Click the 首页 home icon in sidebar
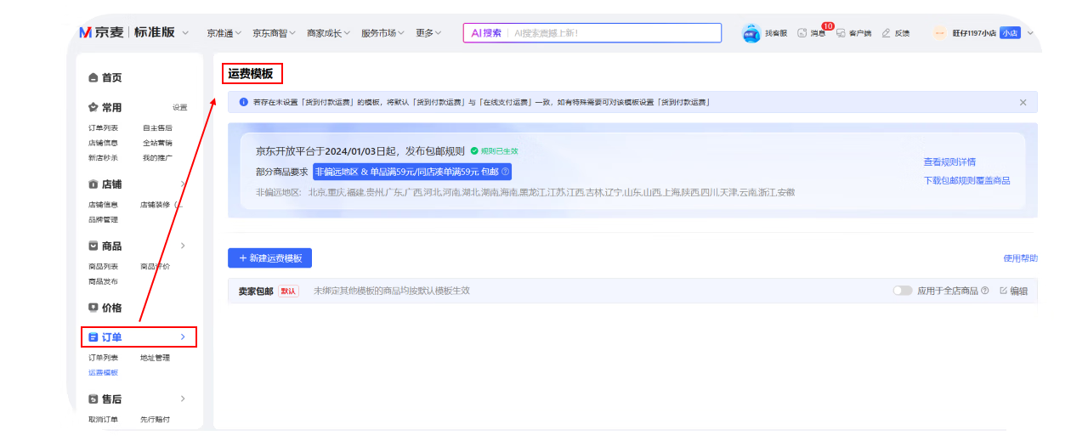 [x=93, y=78]
